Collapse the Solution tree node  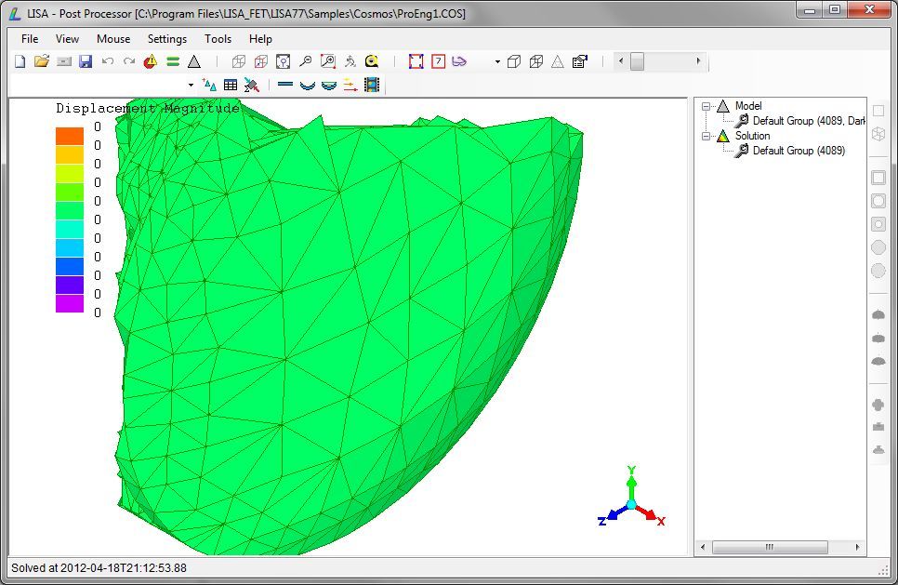pyautogui.click(x=707, y=136)
